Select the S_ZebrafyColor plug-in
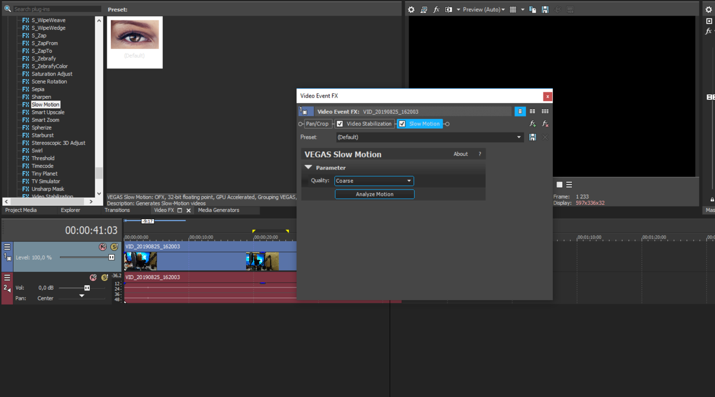The height and width of the screenshot is (397, 715). [49, 66]
